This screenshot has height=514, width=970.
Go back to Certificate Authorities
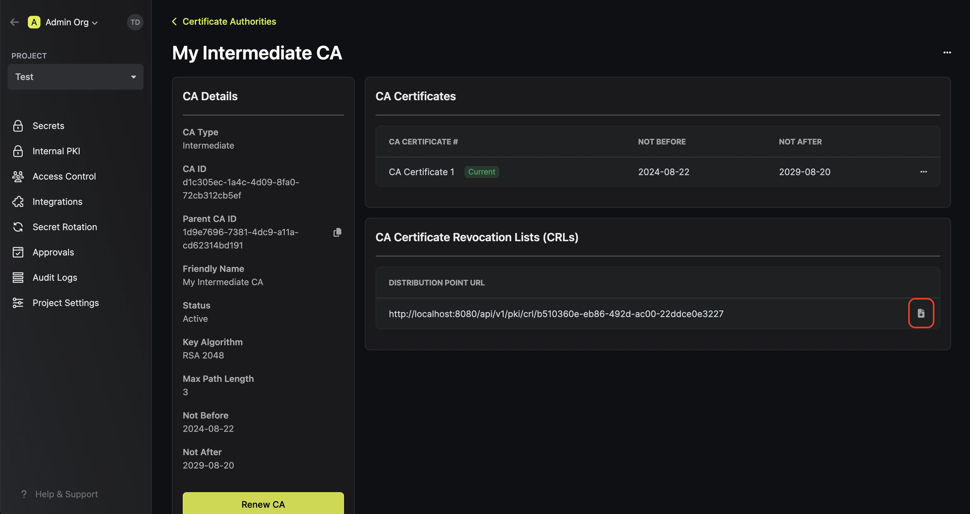tap(229, 21)
